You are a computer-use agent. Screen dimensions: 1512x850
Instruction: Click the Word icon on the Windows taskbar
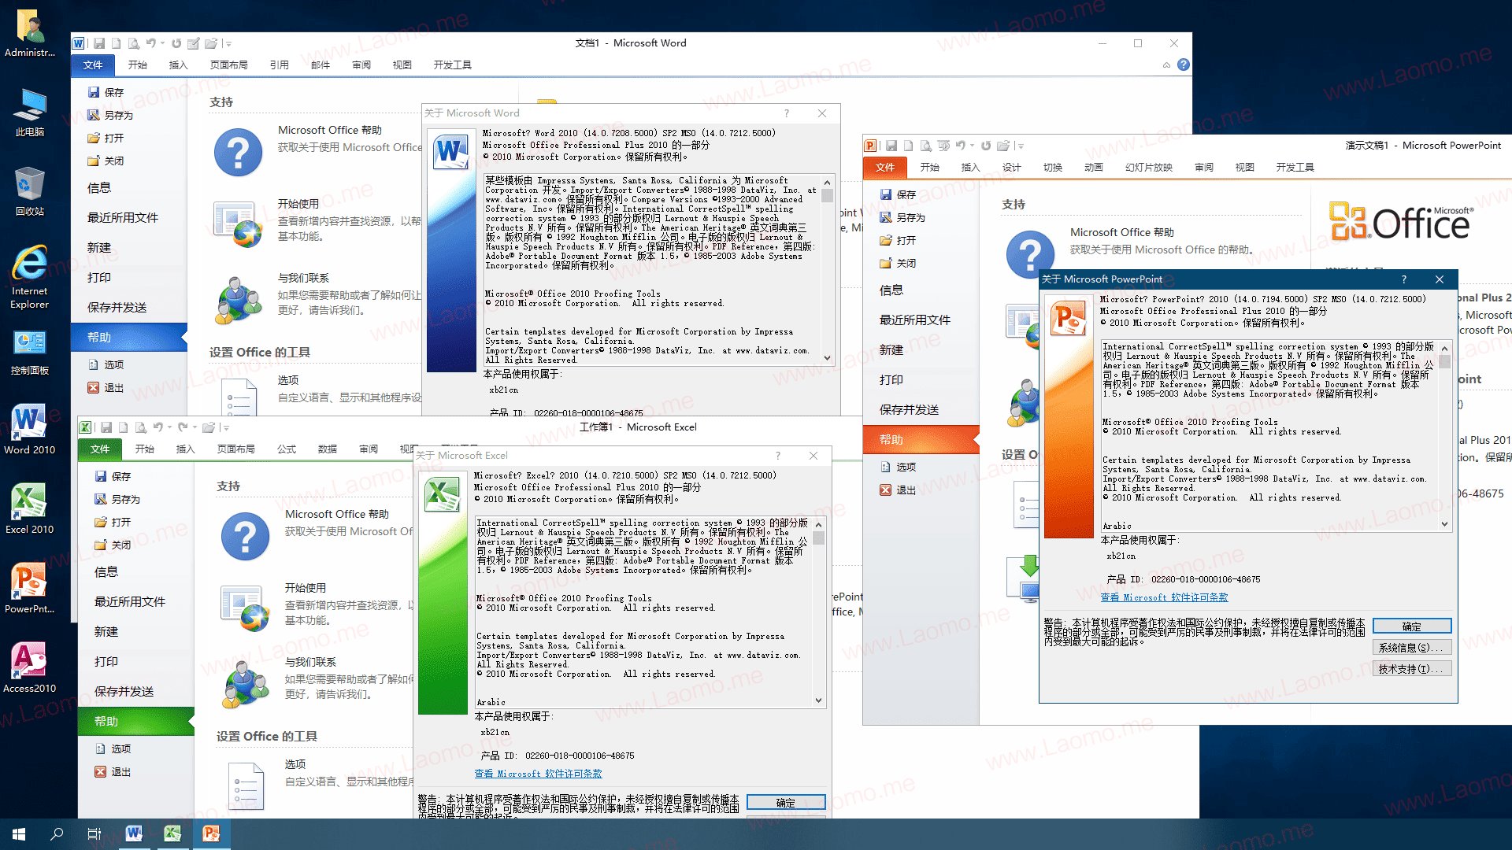click(x=134, y=833)
